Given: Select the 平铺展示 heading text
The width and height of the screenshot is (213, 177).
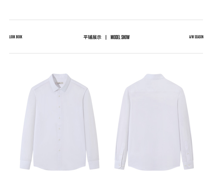Looking at the screenshot, I should click(x=92, y=37).
